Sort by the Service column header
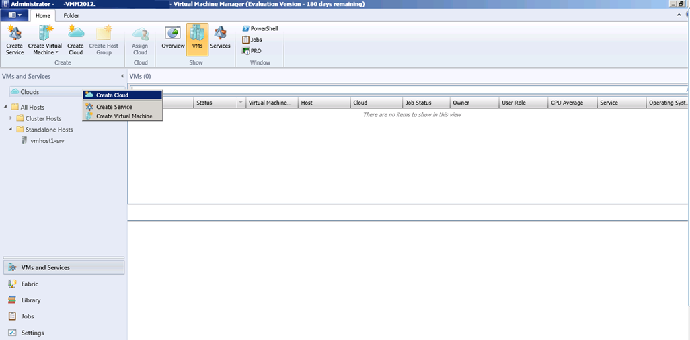This screenshot has width=690, height=340. click(621, 103)
